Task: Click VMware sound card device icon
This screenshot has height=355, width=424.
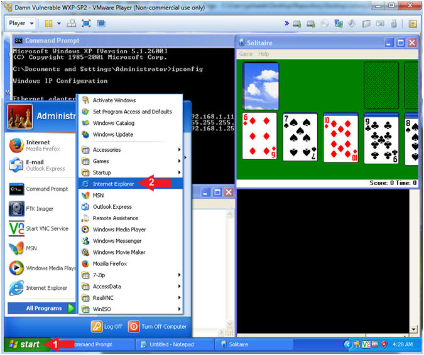Action: coord(352,23)
